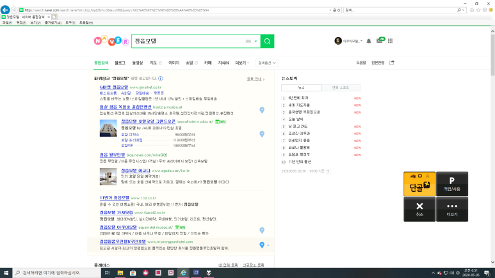Open the Naver services grid icon
The height and width of the screenshot is (278, 495).
point(390,41)
